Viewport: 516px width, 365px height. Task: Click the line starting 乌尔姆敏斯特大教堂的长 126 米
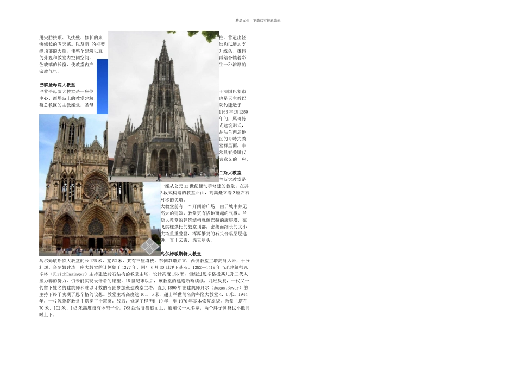click(x=144, y=261)
